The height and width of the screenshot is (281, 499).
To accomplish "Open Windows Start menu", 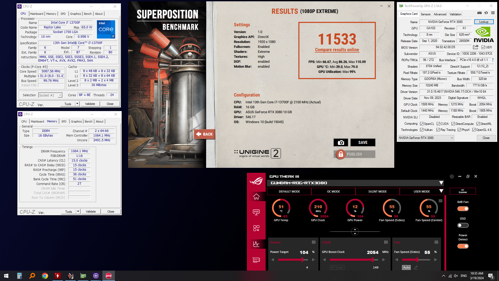I will point(6,276).
